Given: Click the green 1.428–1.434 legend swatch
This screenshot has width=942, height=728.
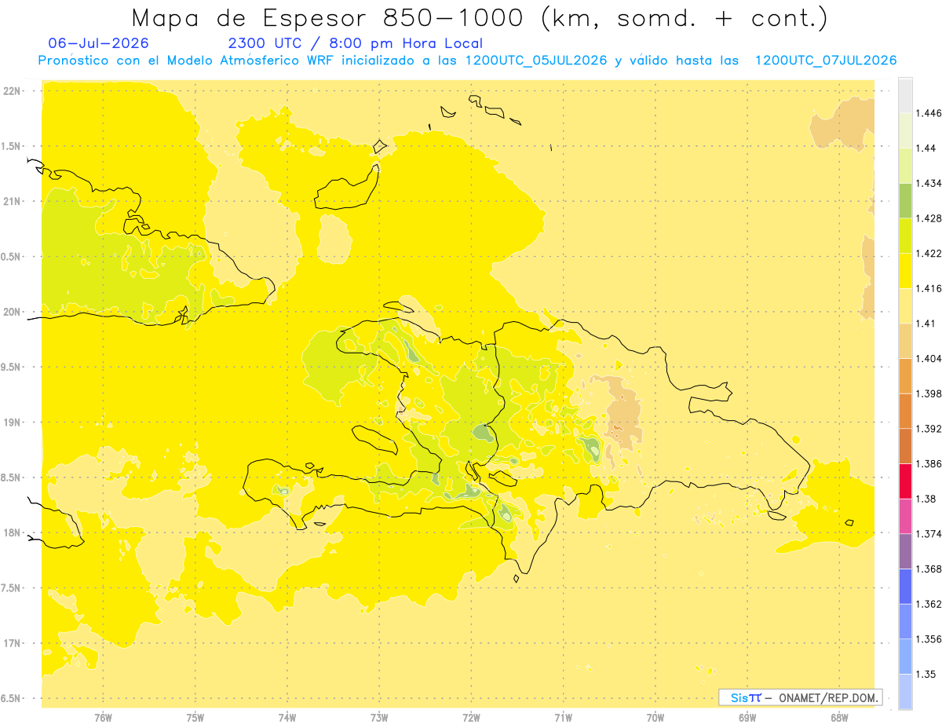Looking at the screenshot, I should pyautogui.click(x=905, y=200).
